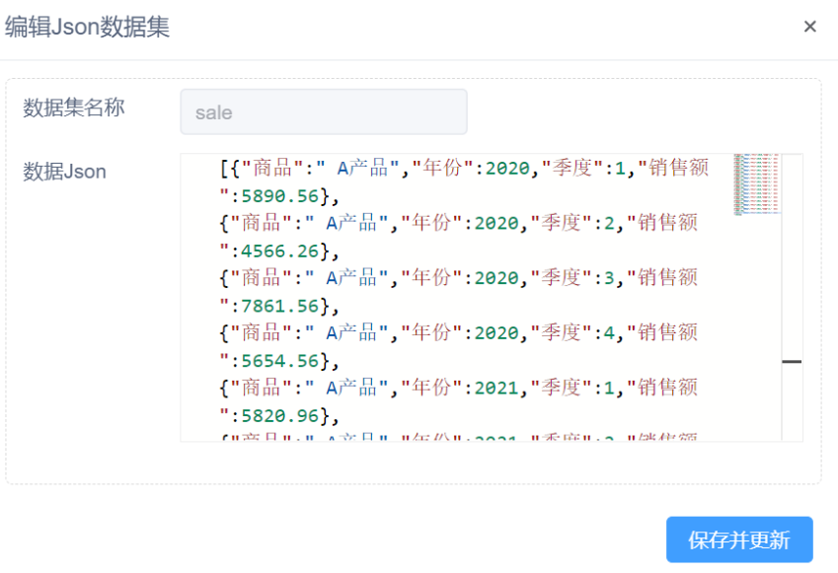Click the code minimap preview in editor
Image resolution: width=838 pixels, height=573 pixels.
tap(758, 184)
